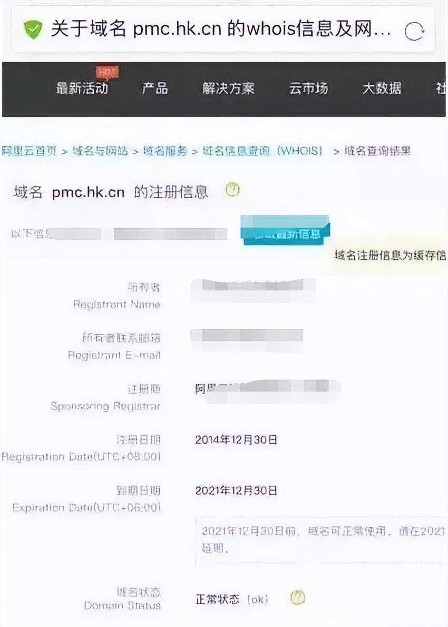Click the help icon next to 正常状态 (ok)
This screenshot has height=627, width=448.
point(297,598)
